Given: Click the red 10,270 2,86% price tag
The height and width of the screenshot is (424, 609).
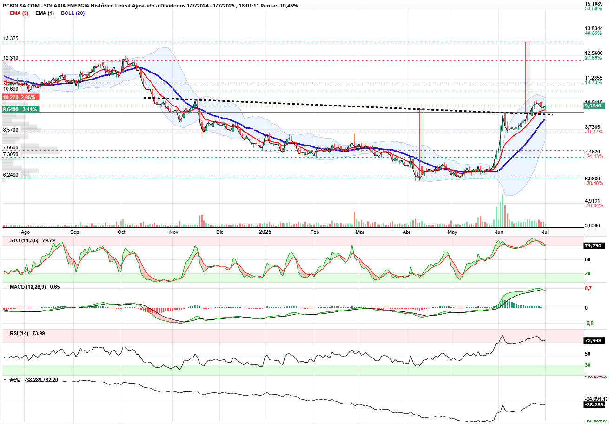Looking at the screenshot, I should point(20,98).
